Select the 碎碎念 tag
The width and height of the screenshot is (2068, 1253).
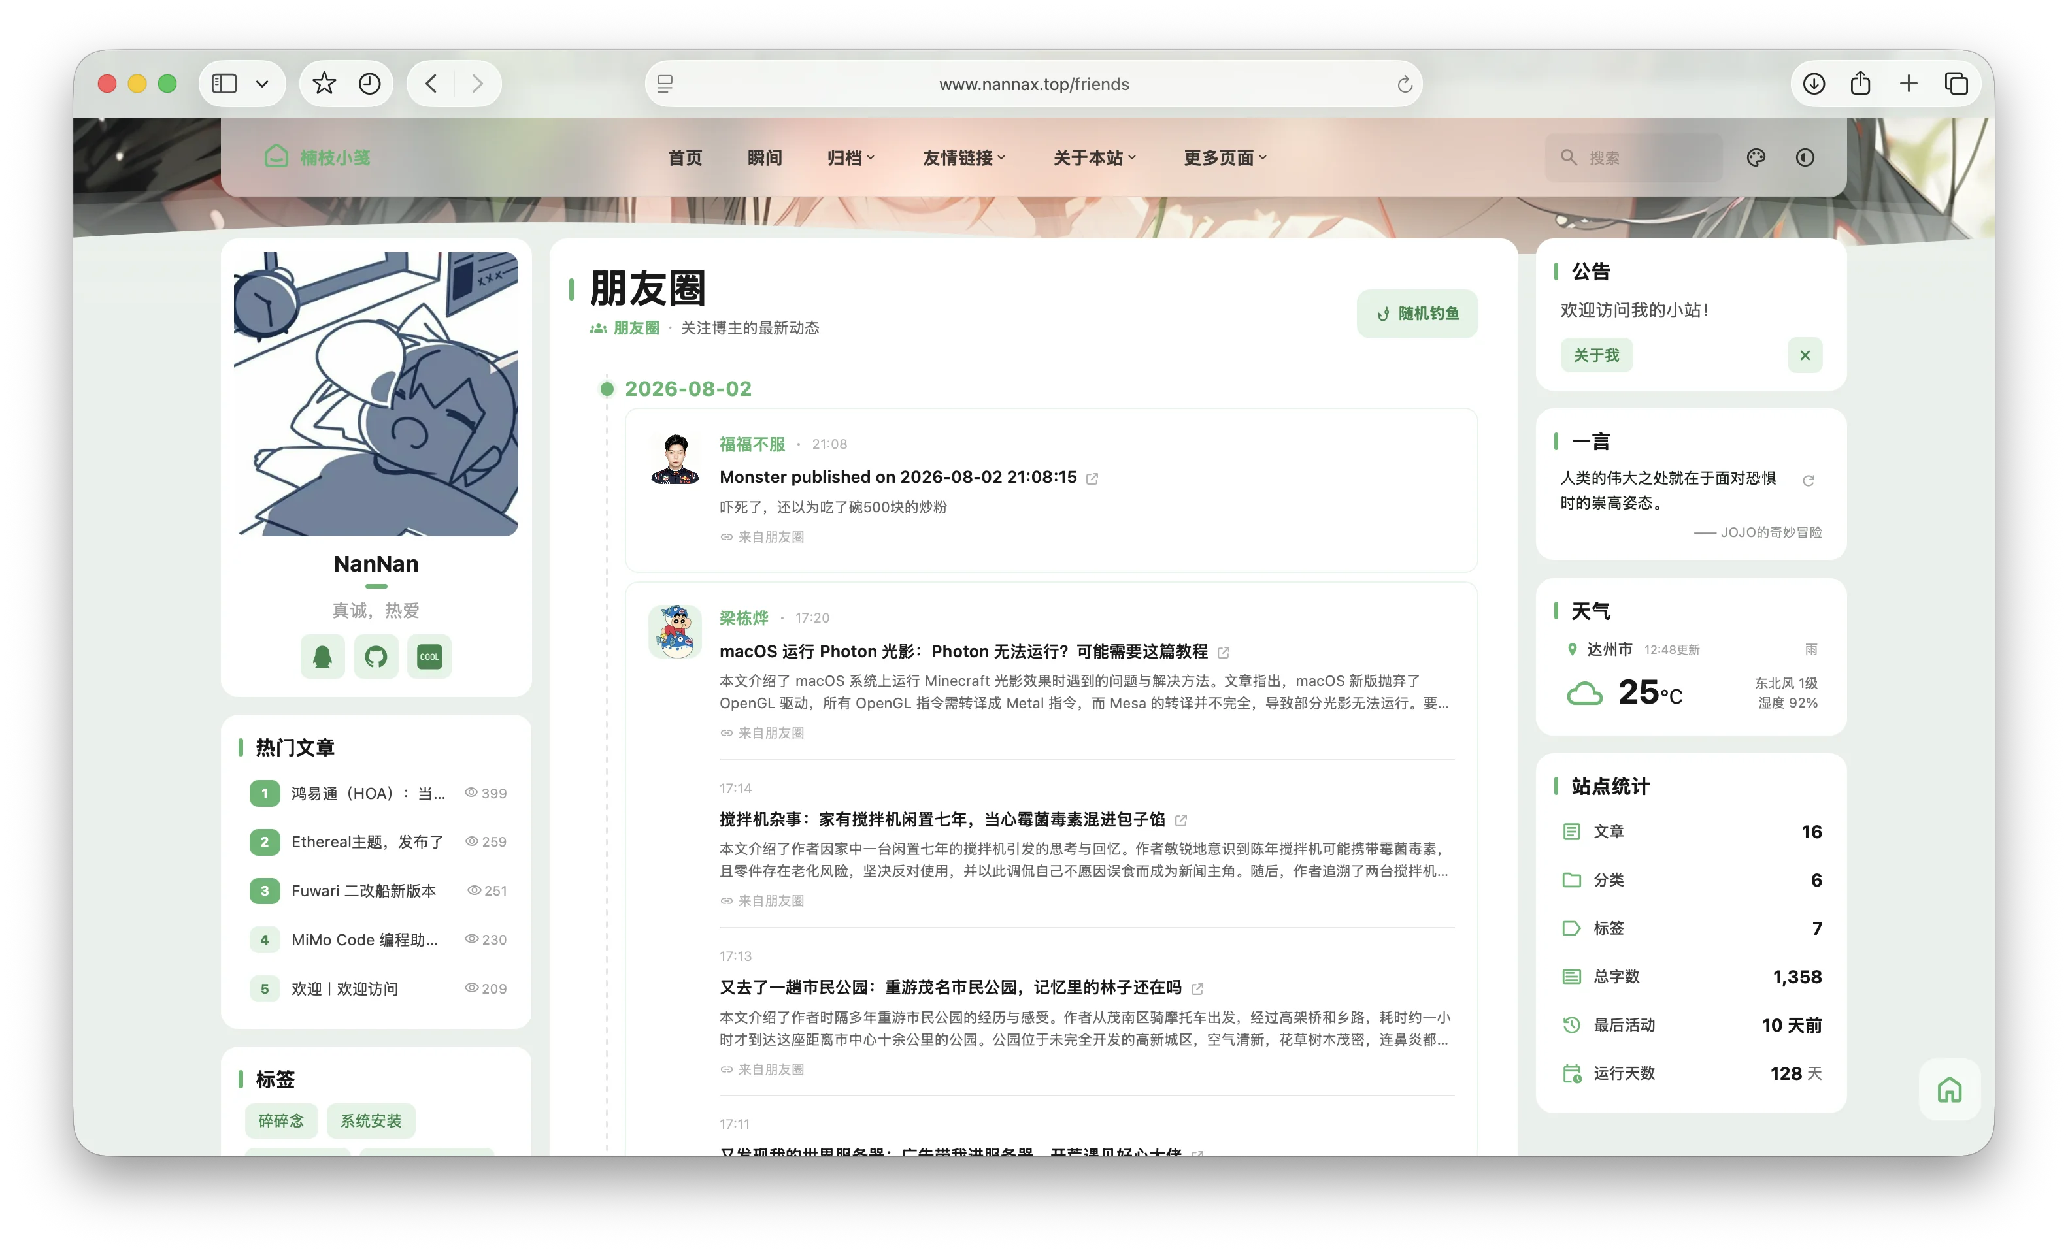coord(281,1121)
